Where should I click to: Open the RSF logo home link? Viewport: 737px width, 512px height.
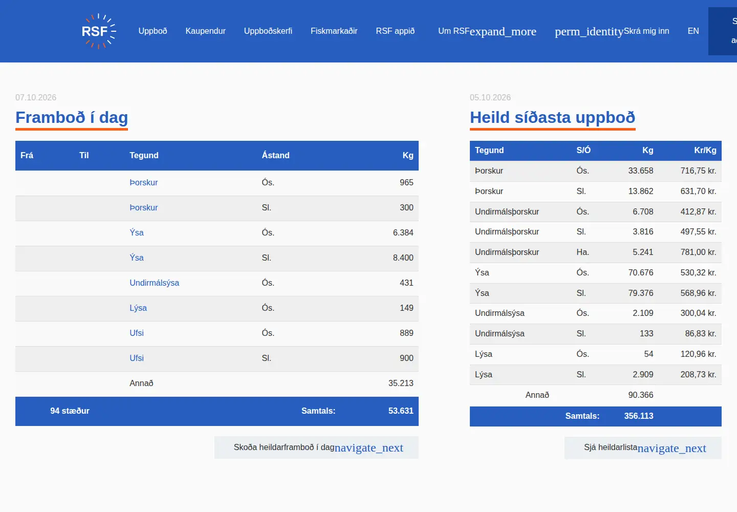pos(99,31)
